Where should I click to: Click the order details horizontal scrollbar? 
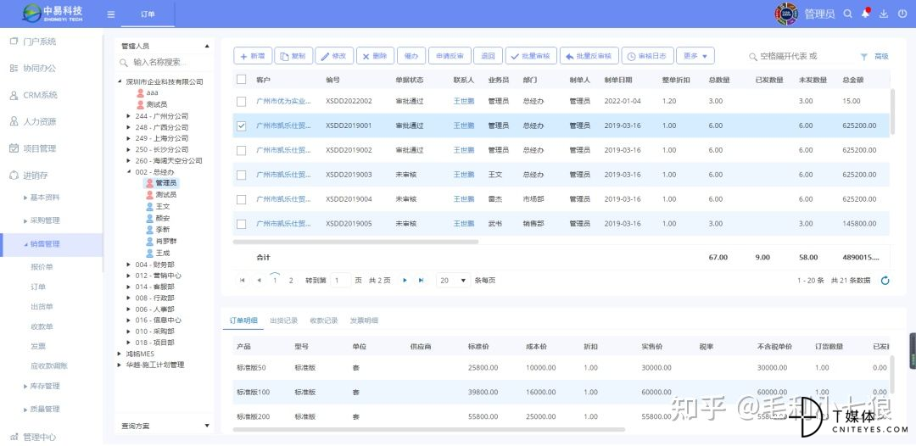[429, 430]
